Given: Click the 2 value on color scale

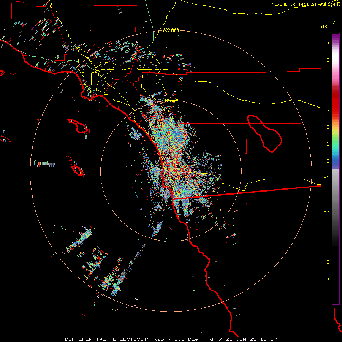Looking at the screenshot, I should point(328,127).
